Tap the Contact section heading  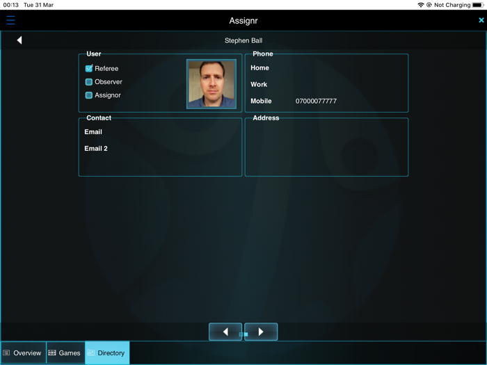99,118
